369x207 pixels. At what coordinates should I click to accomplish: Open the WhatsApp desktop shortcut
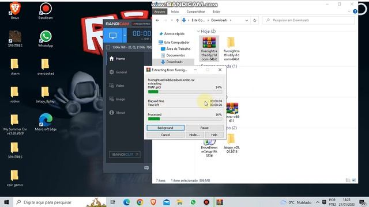click(x=46, y=39)
